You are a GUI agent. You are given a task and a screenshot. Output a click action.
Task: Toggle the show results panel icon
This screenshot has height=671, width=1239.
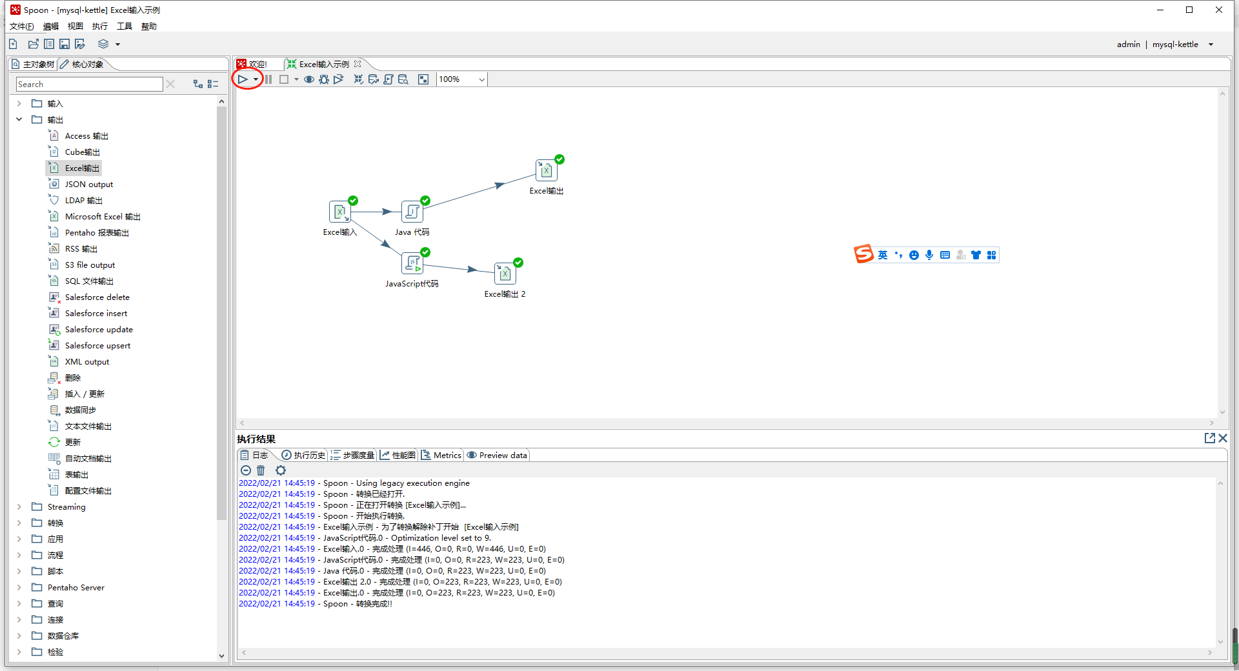423,79
